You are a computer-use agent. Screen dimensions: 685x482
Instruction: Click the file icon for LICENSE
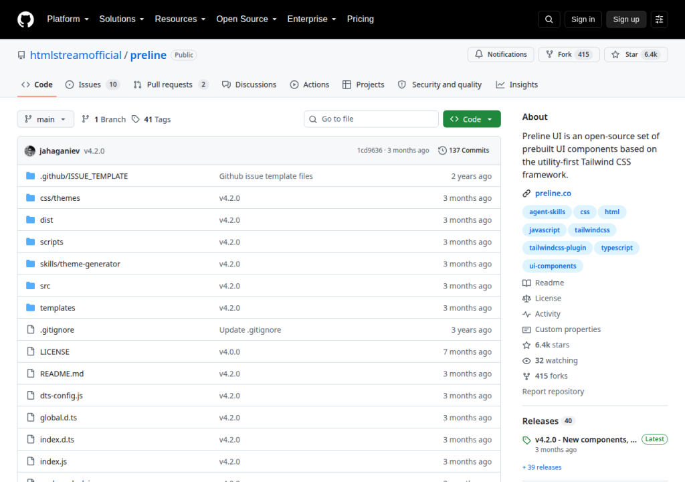click(x=31, y=351)
